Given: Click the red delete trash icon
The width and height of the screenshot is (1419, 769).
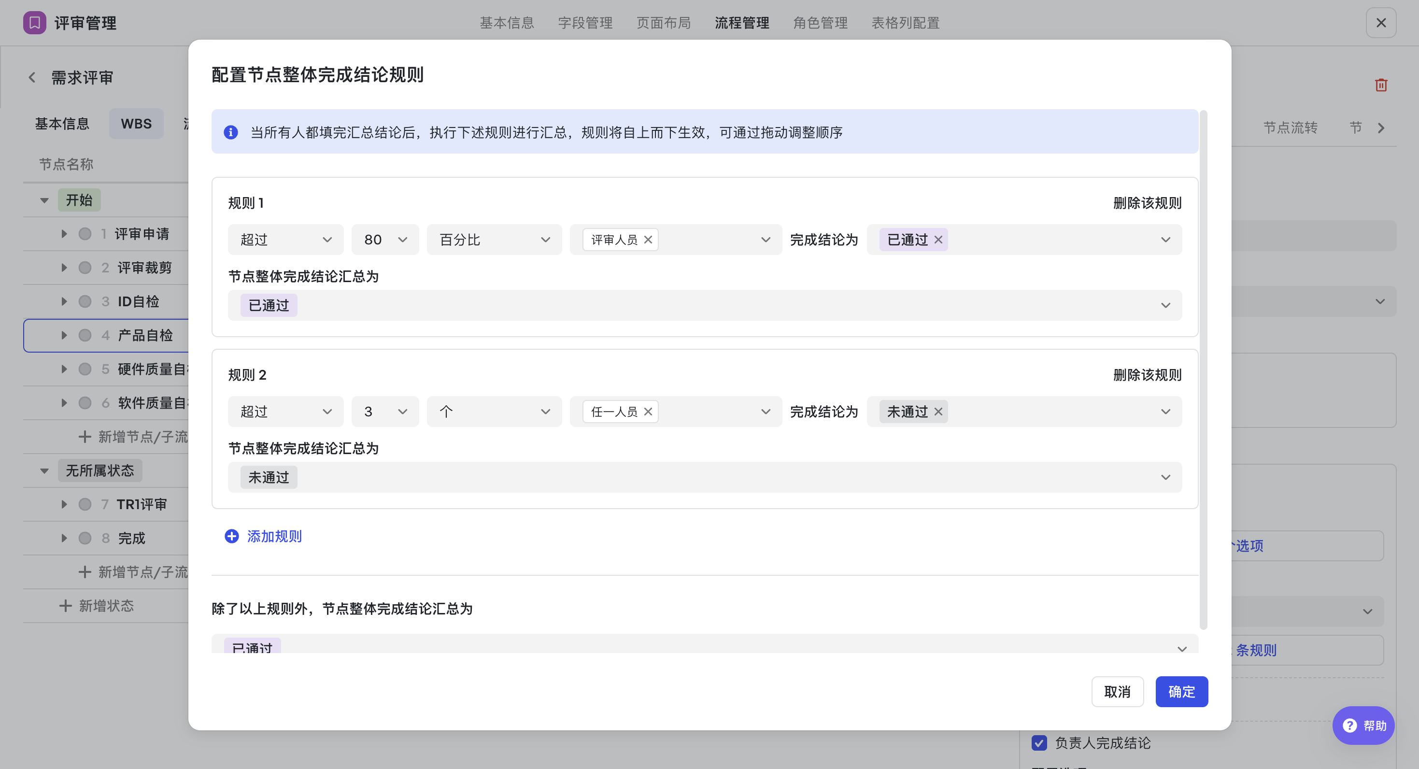Looking at the screenshot, I should [1380, 85].
